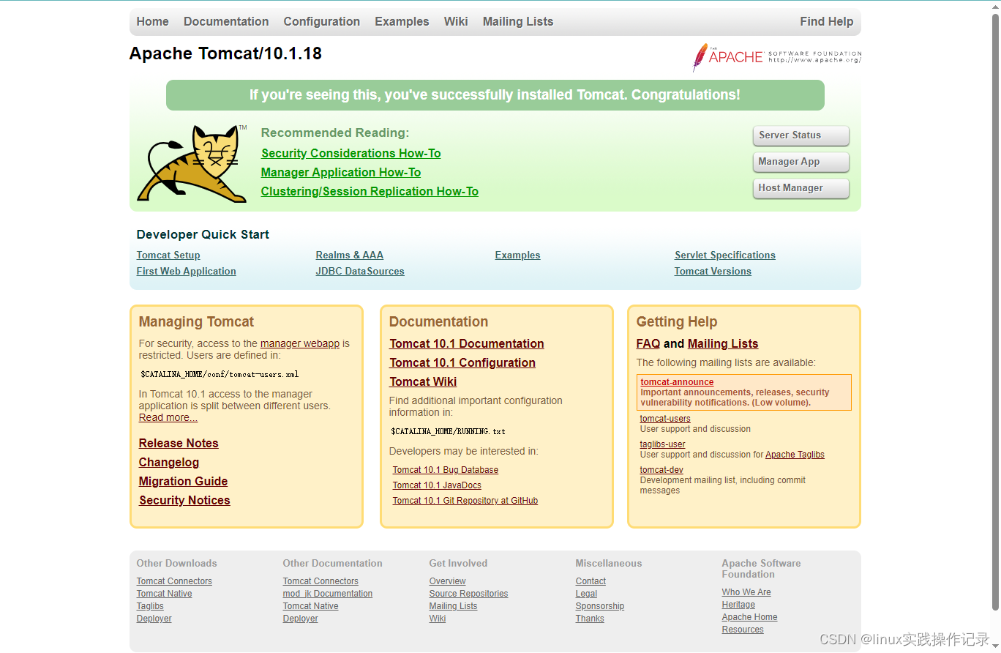Image resolution: width=1001 pixels, height=653 pixels.
Task: Click the Tomcat cat logo image
Action: [x=192, y=164]
